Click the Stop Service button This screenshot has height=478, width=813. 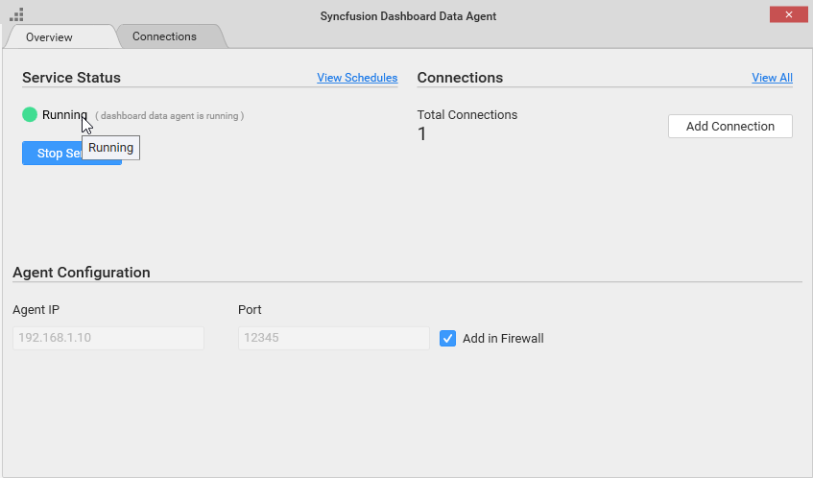[72, 153]
